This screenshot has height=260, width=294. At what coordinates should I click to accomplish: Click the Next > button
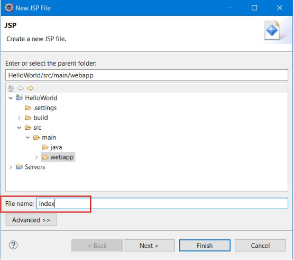(x=149, y=245)
